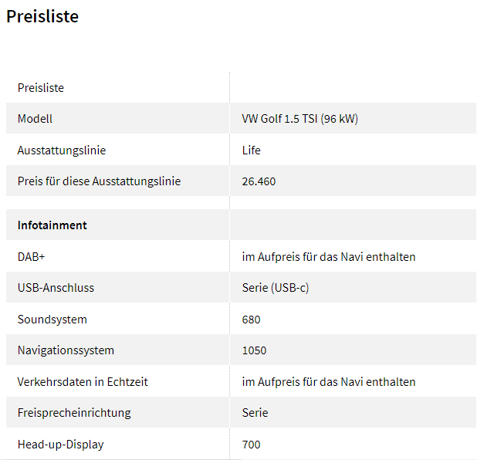Image resolution: width=477 pixels, height=460 pixels.
Task: Select the Serie (USB-c) value
Action: pos(276,287)
